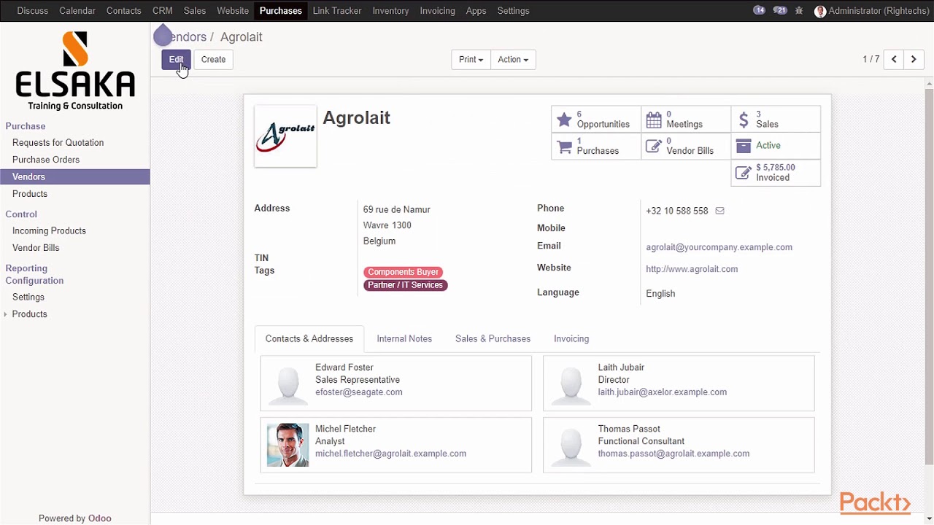Open Laith Jubair's contact card
Viewport: 934px width, 525px height.
tap(679, 384)
